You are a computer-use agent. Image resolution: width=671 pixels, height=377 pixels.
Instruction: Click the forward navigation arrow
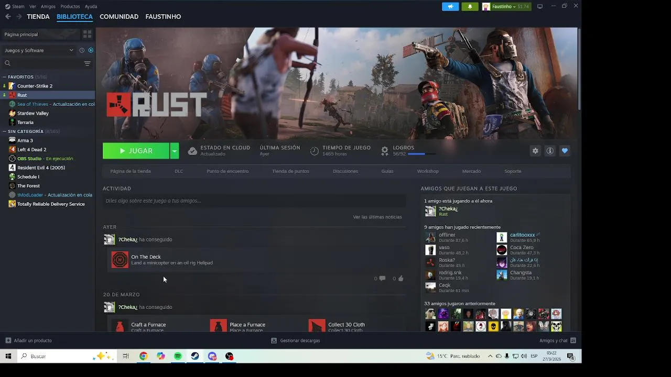tap(19, 17)
